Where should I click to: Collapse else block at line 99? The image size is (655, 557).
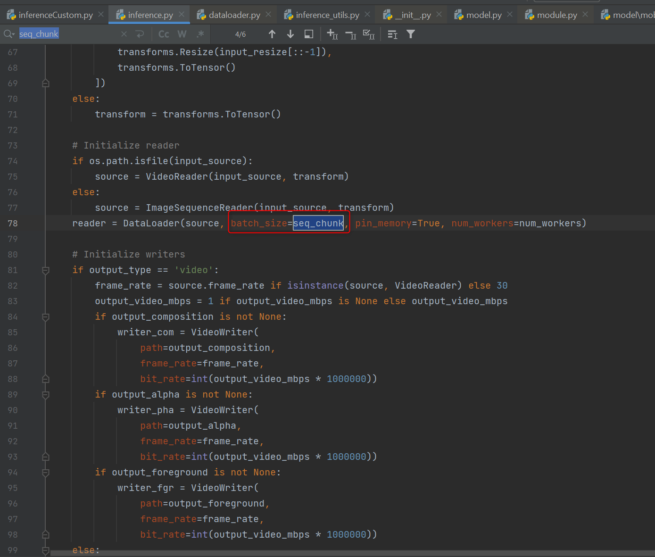46,550
